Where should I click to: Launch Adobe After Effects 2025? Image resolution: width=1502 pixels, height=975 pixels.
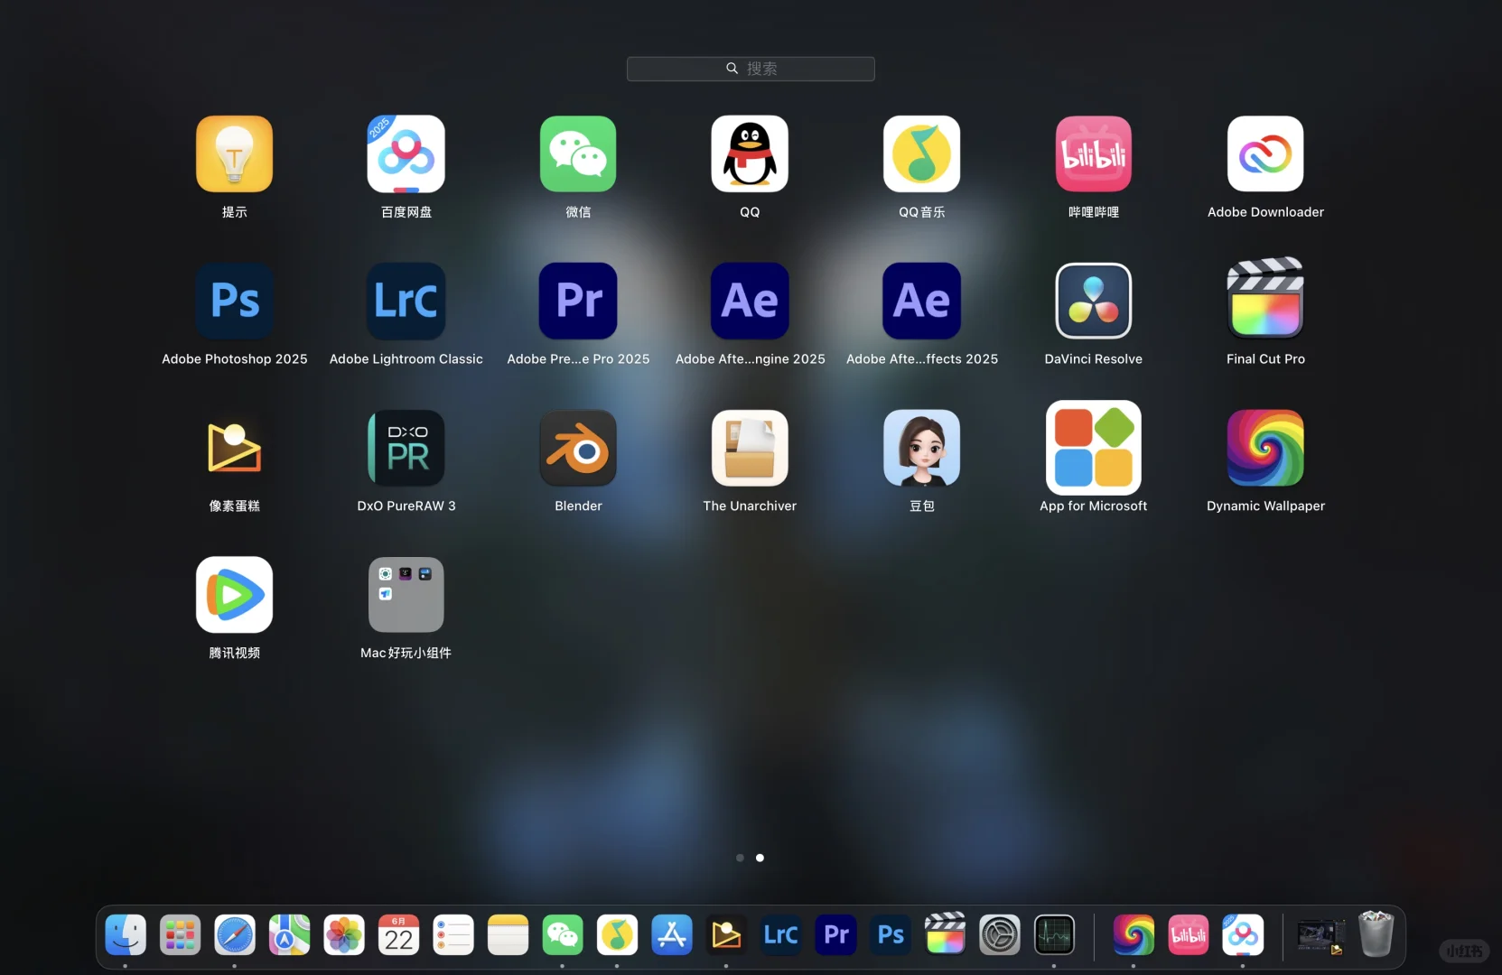[921, 301]
